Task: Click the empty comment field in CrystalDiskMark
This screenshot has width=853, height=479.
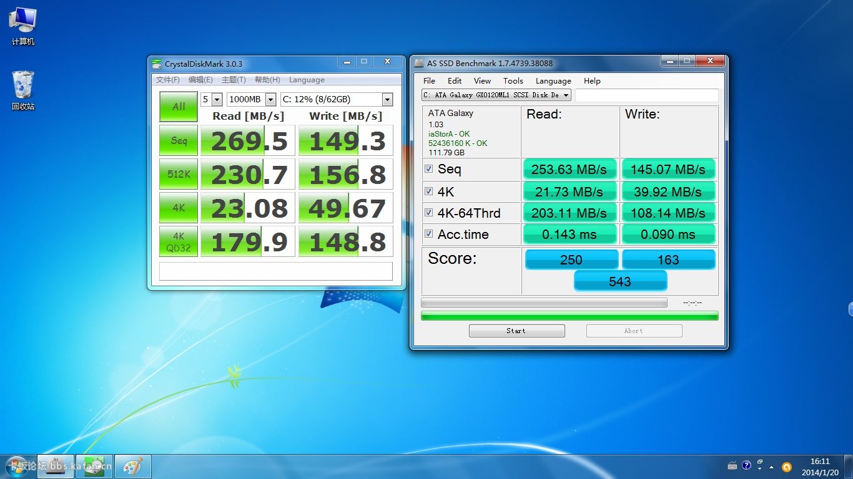Action: coord(276,271)
